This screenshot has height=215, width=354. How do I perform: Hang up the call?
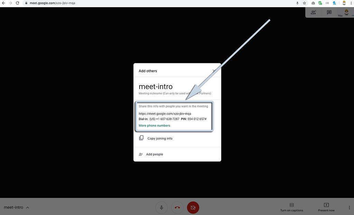click(177, 207)
